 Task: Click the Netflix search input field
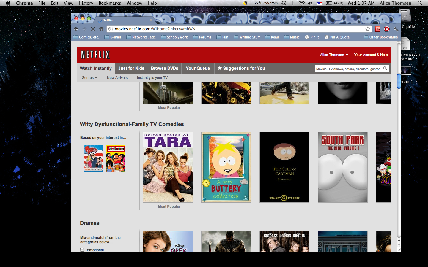point(348,69)
